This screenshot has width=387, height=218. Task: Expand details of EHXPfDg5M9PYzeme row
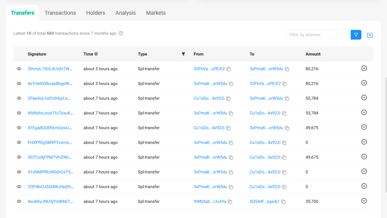click(364, 142)
